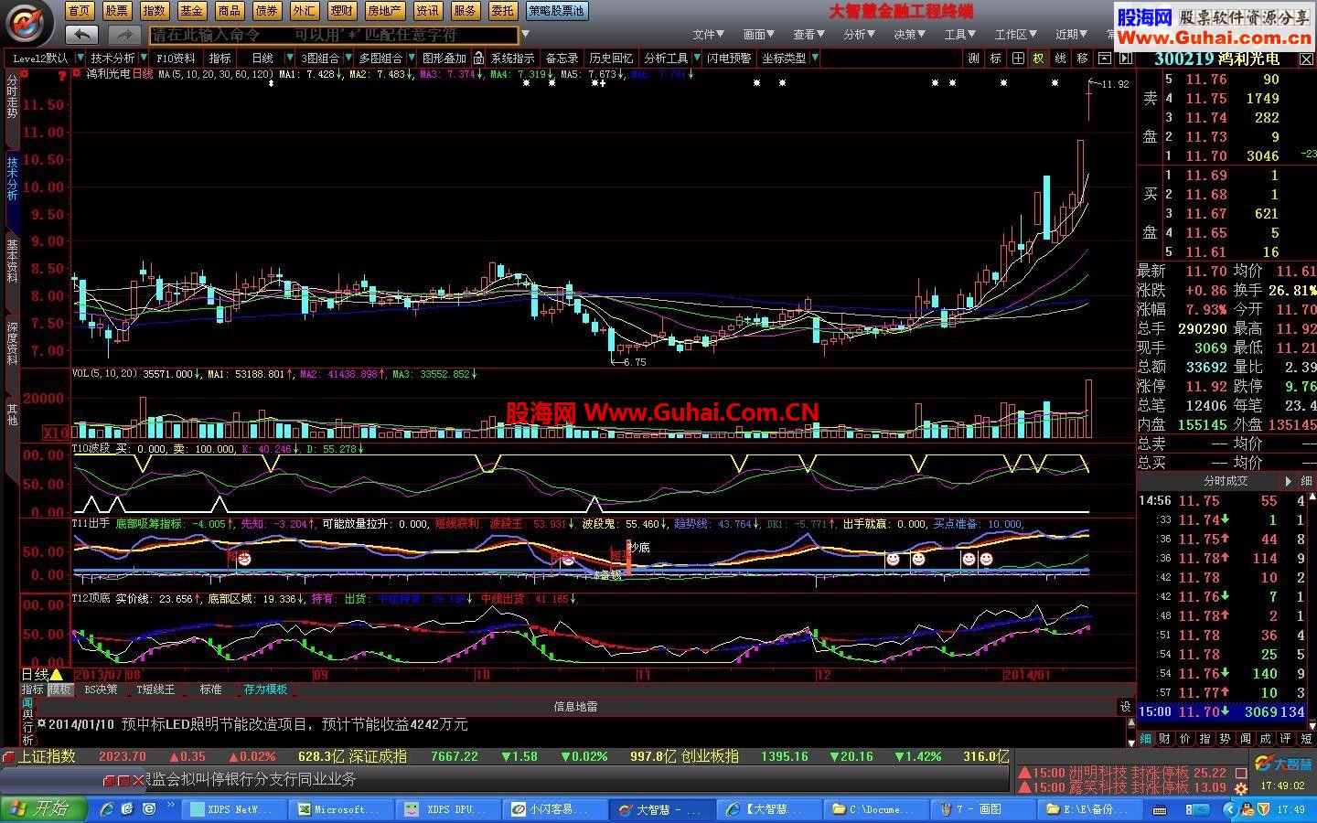Click the 移 move tool icon
This screenshot has height=823, width=1317.
click(x=1083, y=58)
